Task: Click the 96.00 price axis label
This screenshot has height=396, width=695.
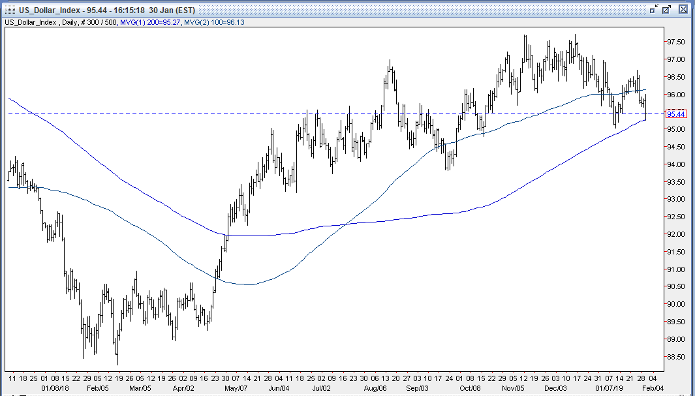Action: 677,95
